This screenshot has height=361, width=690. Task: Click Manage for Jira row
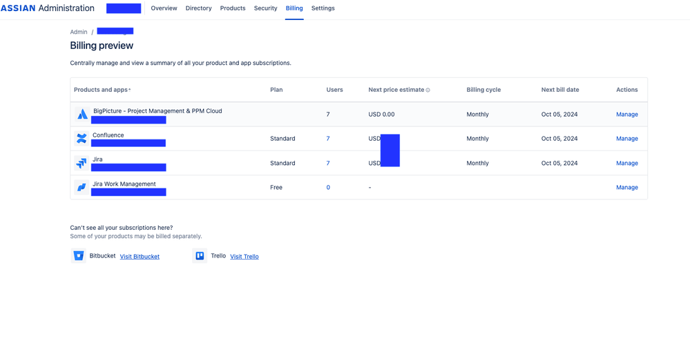(627, 163)
